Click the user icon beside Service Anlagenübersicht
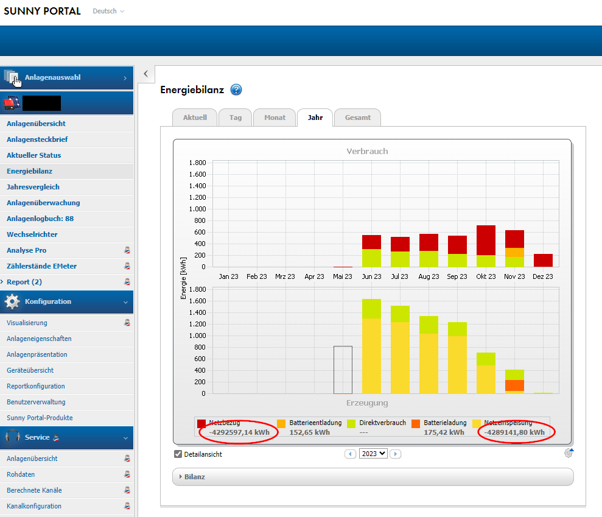Image resolution: width=602 pixels, height=517 pixels. [x=127, y=458]
